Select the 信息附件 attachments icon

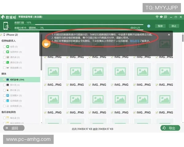(x=8, y=52)
